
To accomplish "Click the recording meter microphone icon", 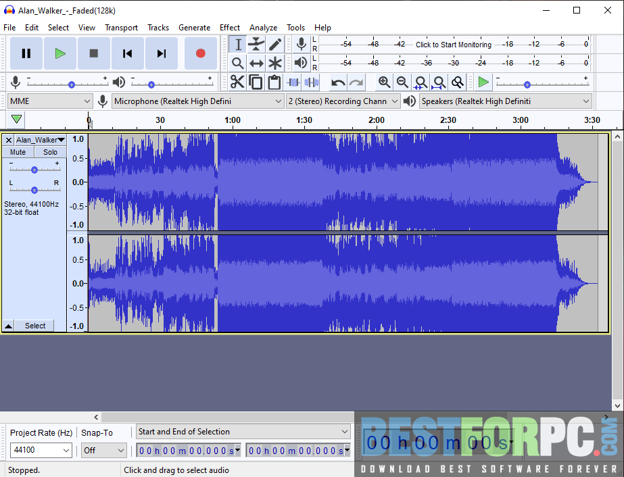I will click(x=302, y=44).
